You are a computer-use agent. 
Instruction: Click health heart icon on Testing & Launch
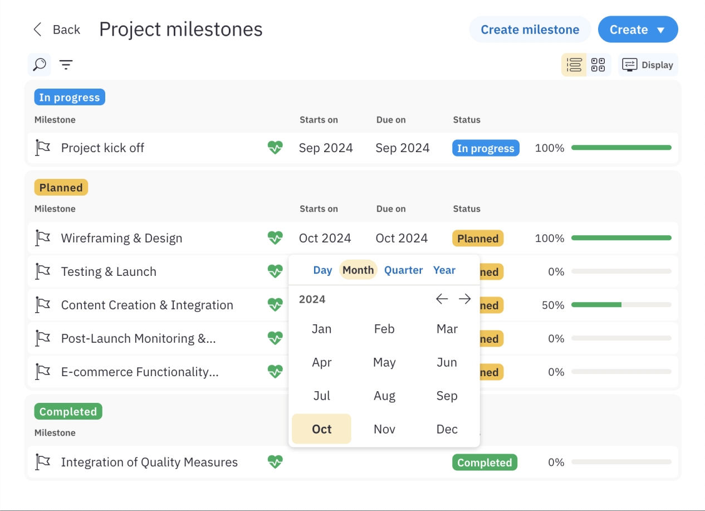coord(275,271)
